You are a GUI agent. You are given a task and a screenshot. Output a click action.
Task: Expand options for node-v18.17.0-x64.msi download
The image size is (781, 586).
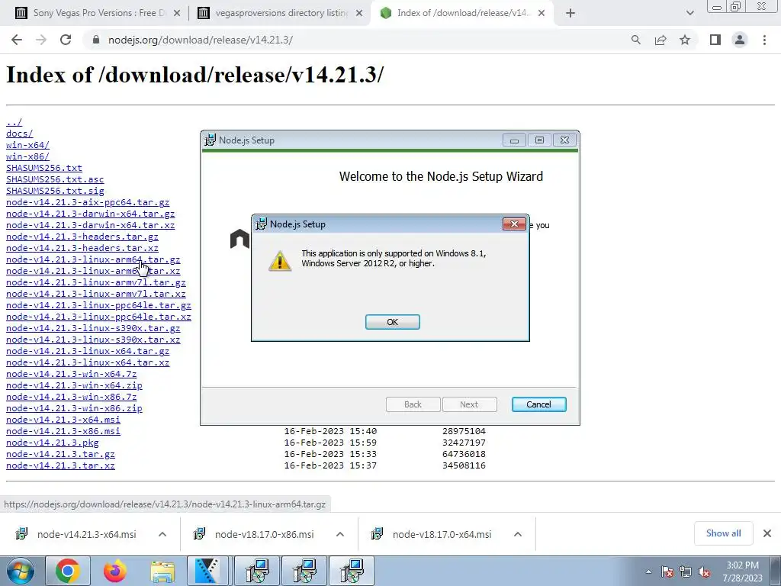[x=518, y=534]
